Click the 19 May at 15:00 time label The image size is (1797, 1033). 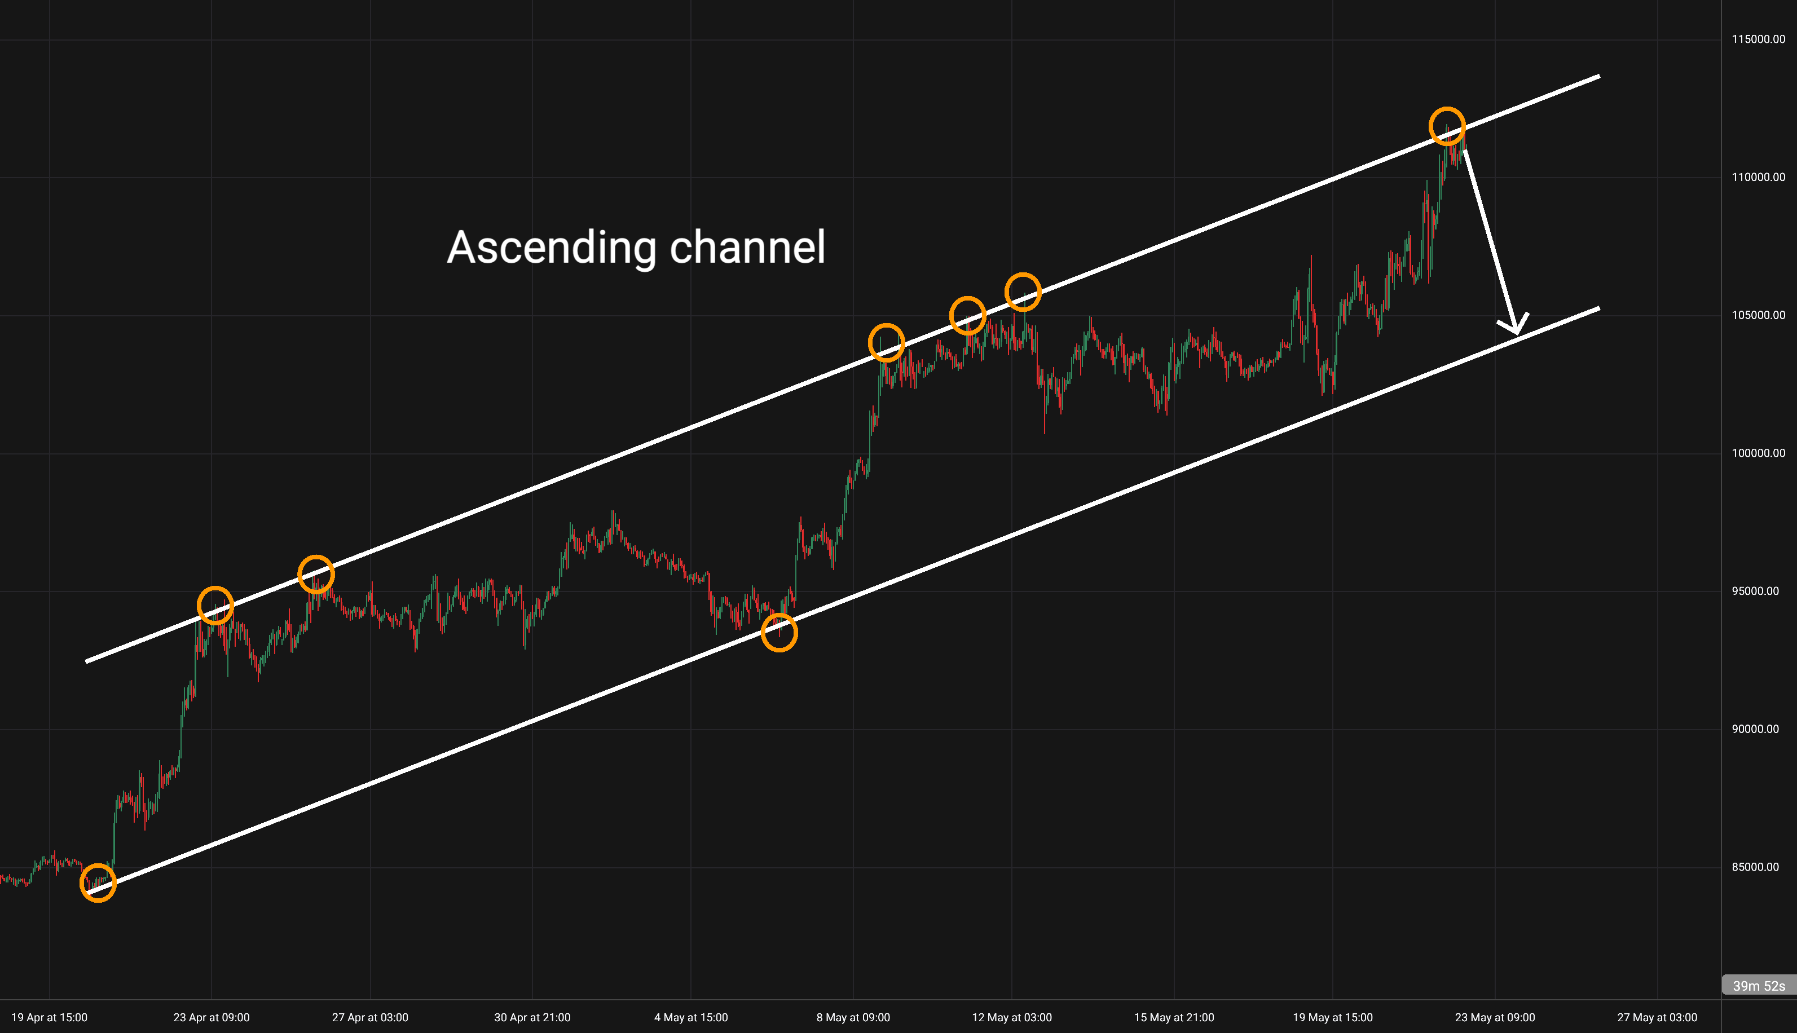point(1333,1017)
